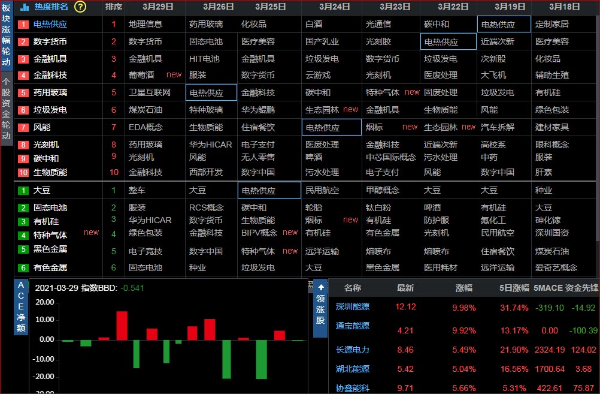Open 深圳能源 stock link

(353, 306)
